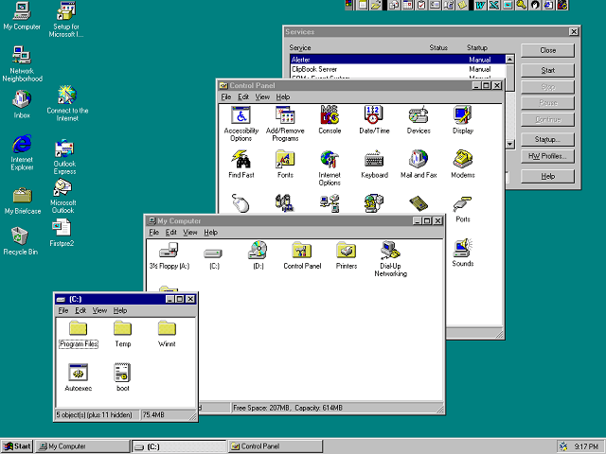The image size is (606, 454).
Task: Open Accessibility Options in Control Panel
Action: coord(241,124)
